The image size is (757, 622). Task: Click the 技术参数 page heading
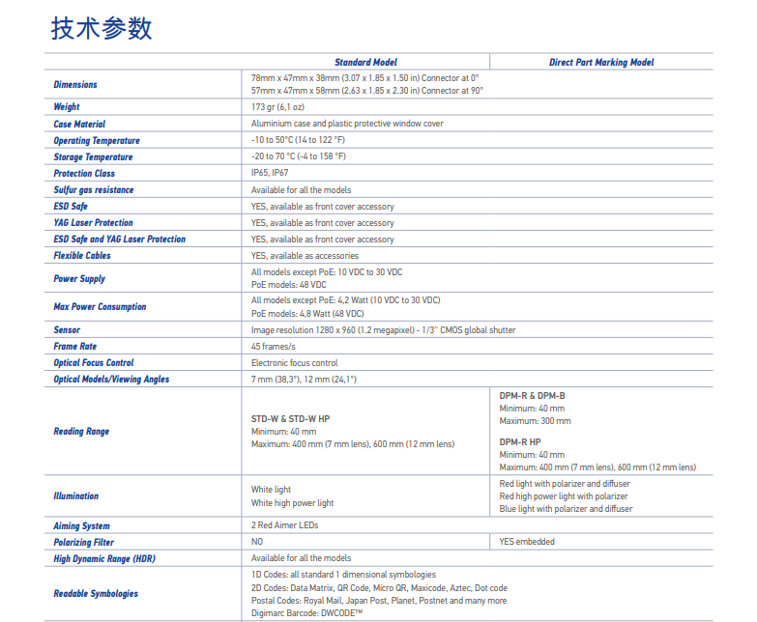point(102,28)
